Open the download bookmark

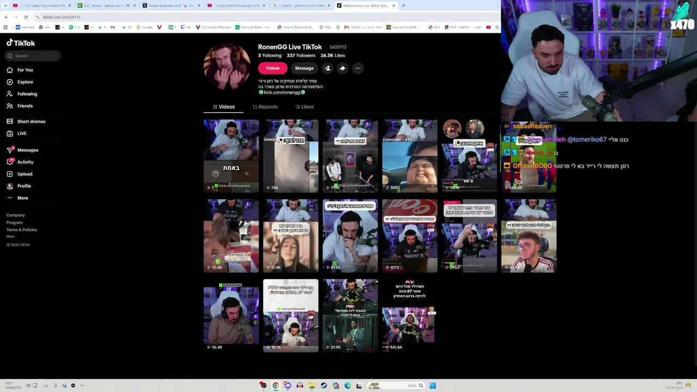[x=25, y=27]
